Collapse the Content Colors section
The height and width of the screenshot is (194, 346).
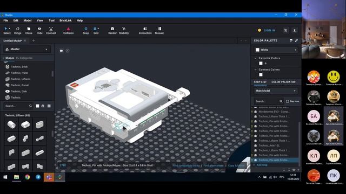(x=256, y=70)
